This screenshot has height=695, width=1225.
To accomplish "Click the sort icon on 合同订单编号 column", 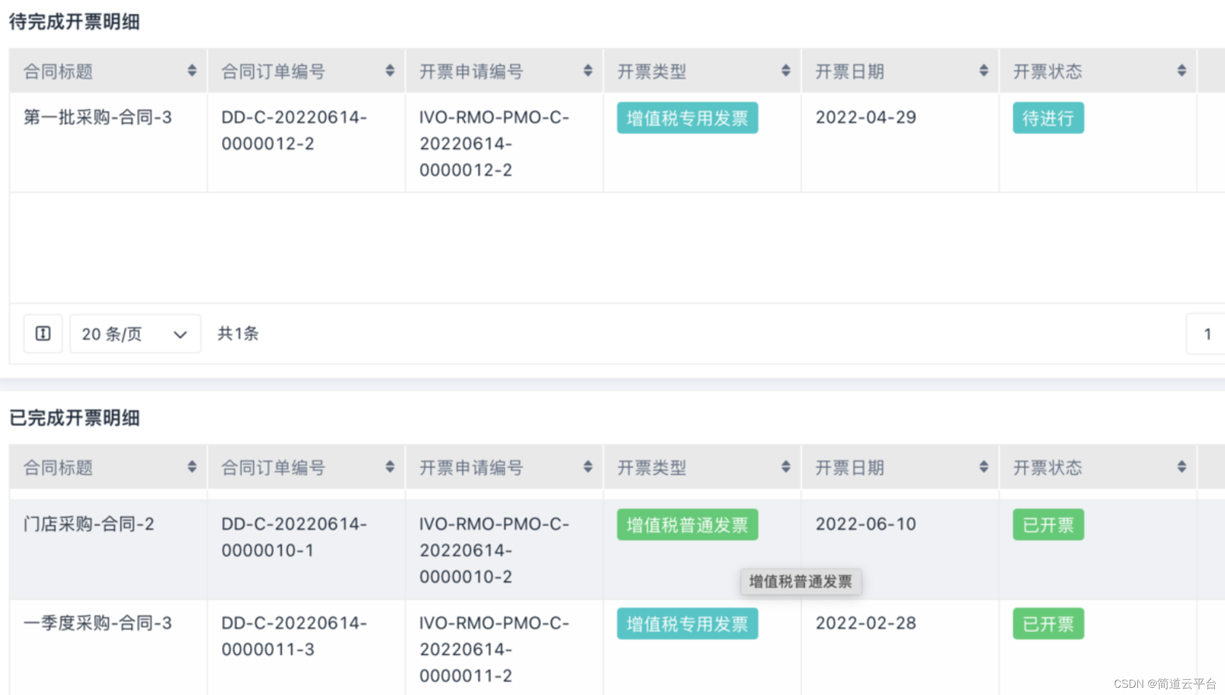I will pos(390,70).
